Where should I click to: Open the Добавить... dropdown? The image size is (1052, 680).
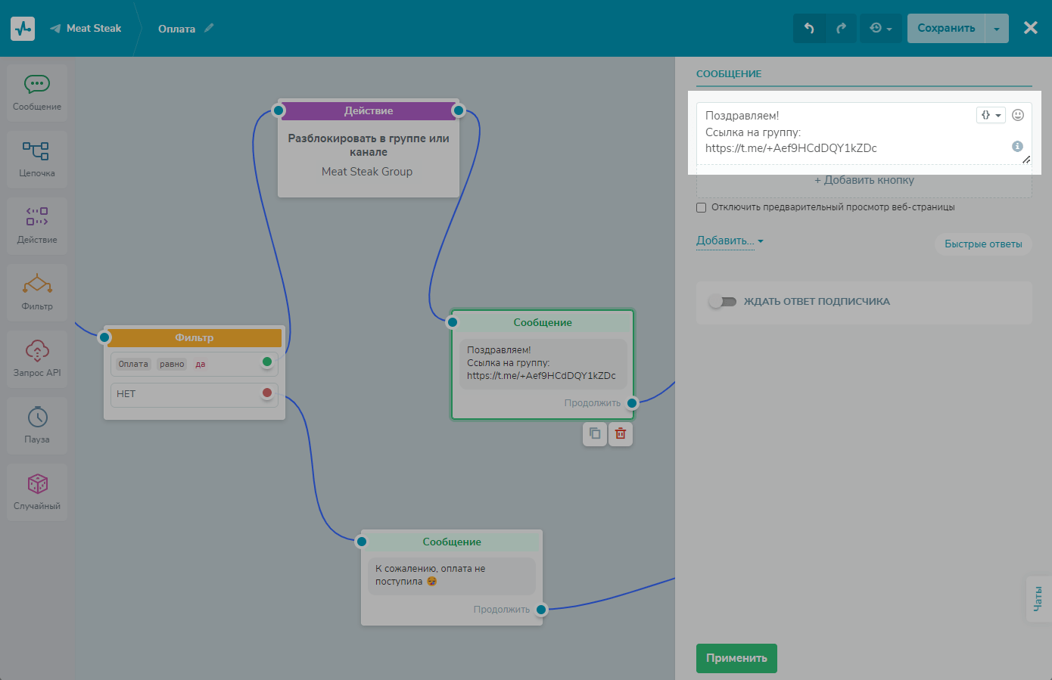coord(730,241)
